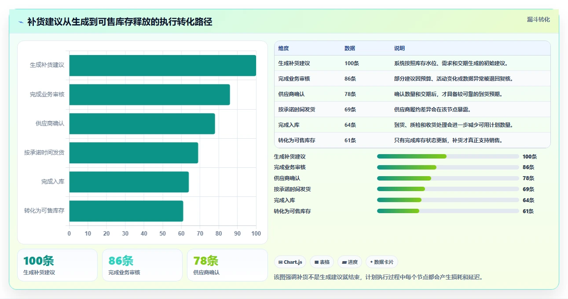Open the 100条 生成补货建议 data card
The image size is (568, 299).
pyautogui.click(x=57, y=265)
